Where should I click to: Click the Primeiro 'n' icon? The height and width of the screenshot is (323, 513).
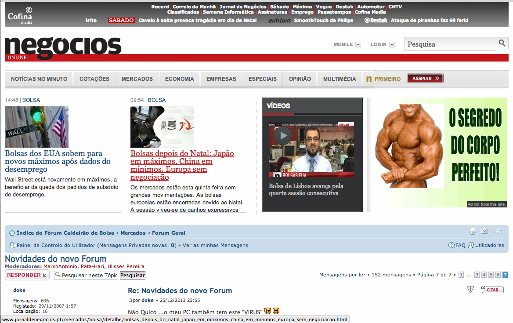point(369,79)
